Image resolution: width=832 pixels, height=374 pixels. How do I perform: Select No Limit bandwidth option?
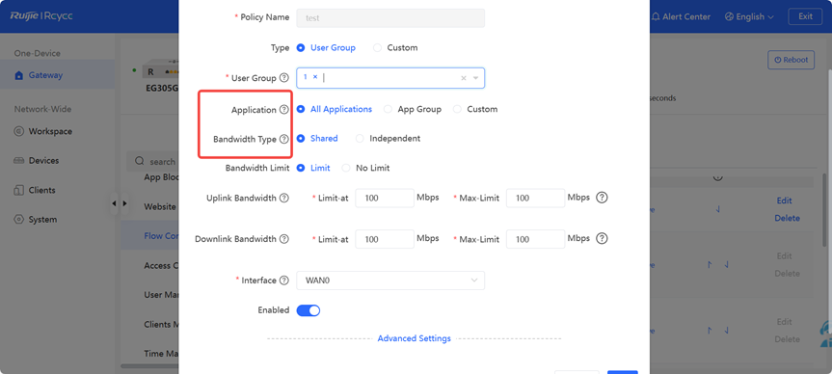pos(346,168)
